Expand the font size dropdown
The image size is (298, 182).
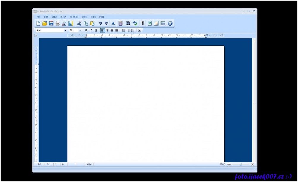click(80, 30)
